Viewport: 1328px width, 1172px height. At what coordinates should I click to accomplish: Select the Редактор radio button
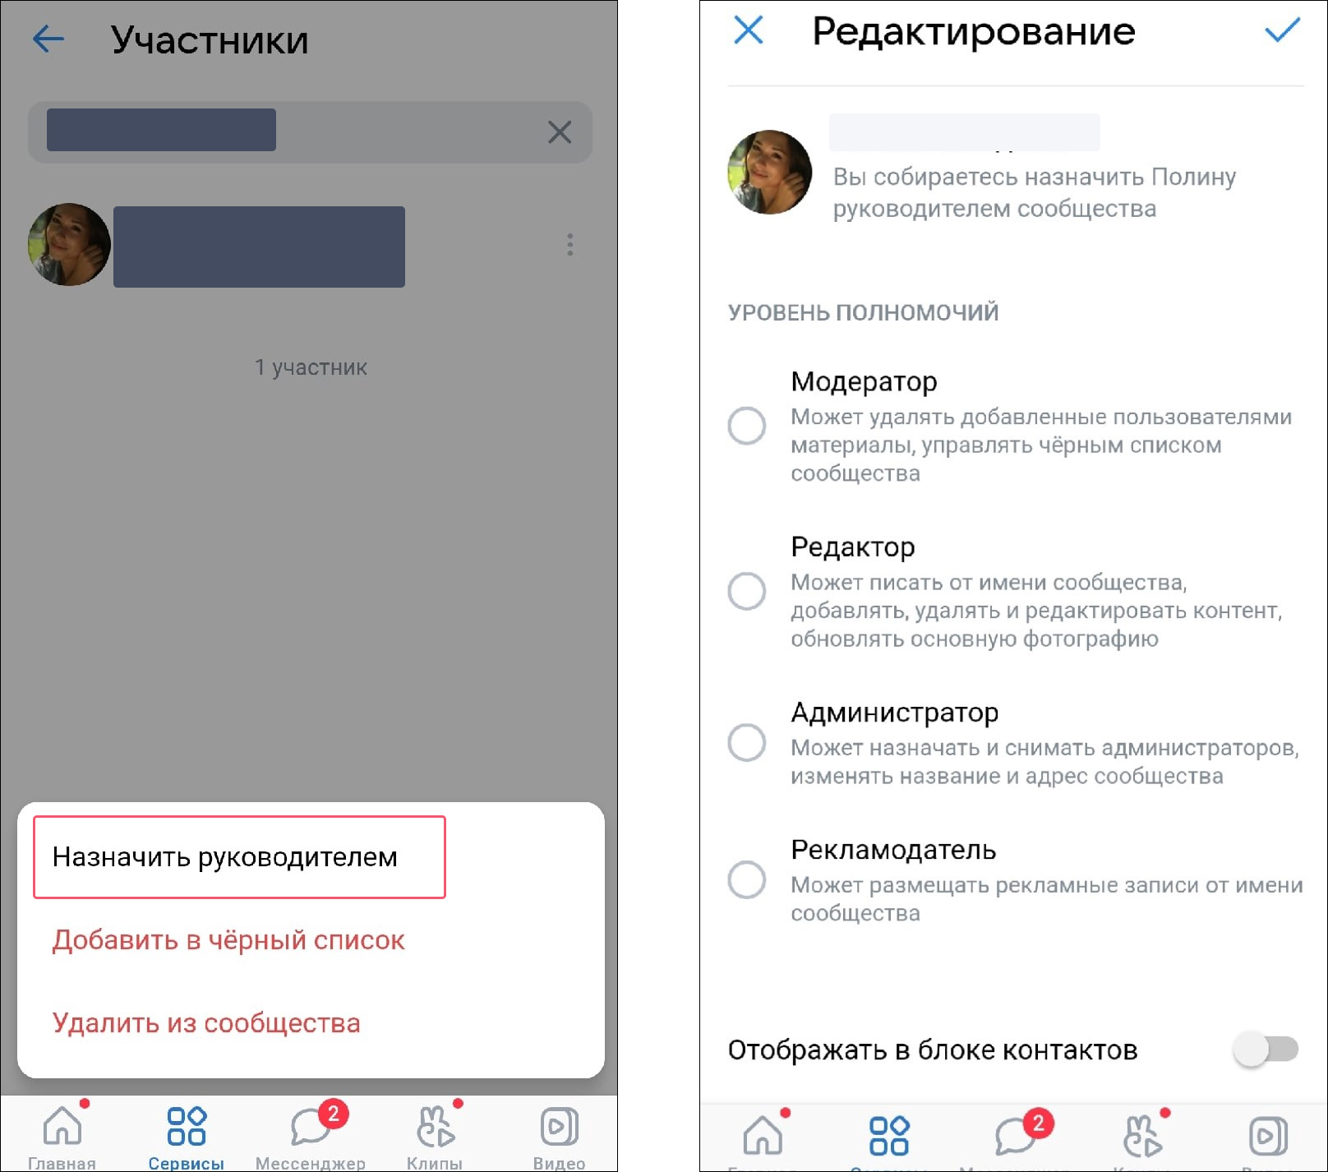point(747,591)
